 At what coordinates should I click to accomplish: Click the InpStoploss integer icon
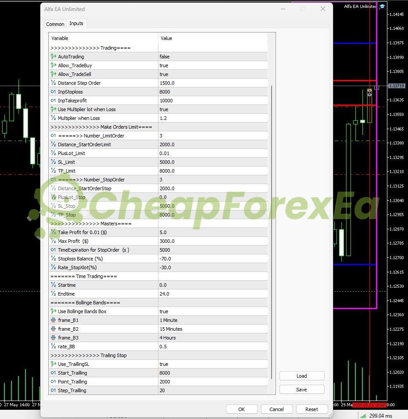(x=54, y=92)
